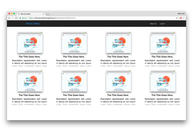
Task: Open the fourth thumbnail in the top row
Action: click(x=163, y=42)
